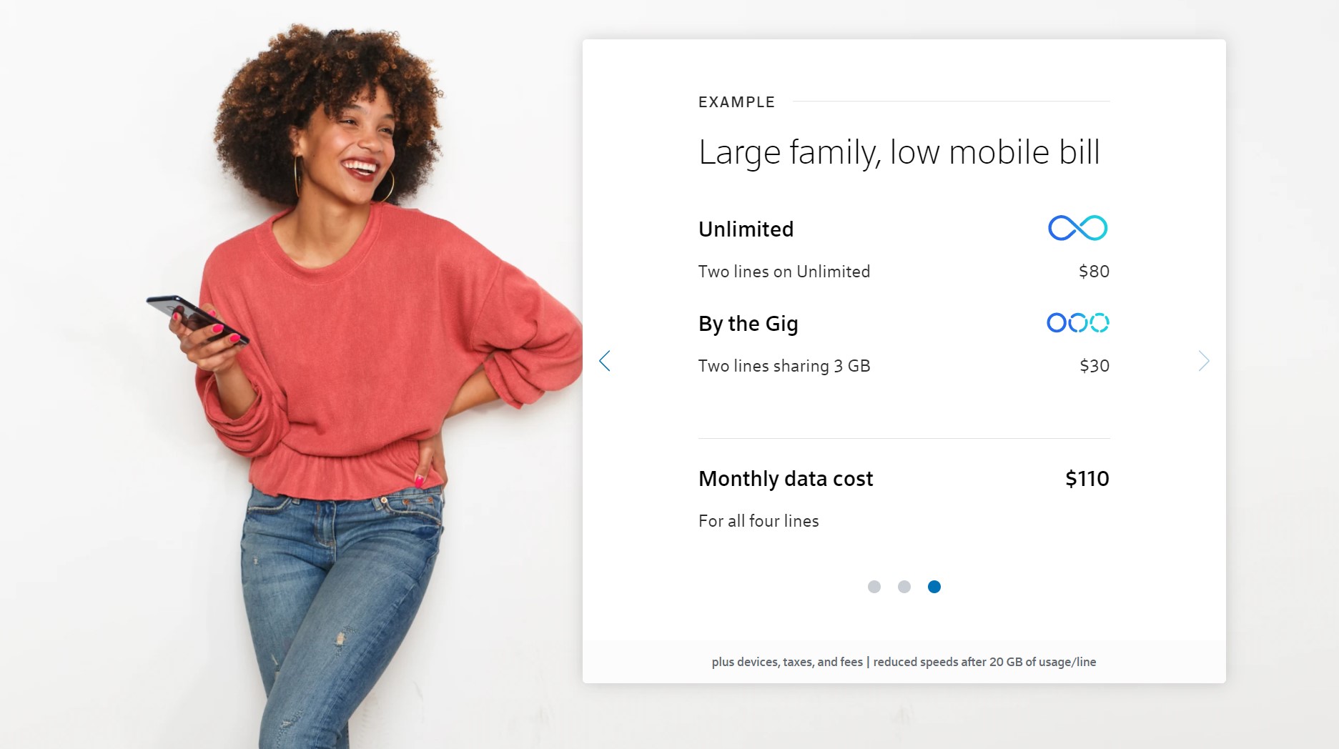Select the second carousel dot

904,587
